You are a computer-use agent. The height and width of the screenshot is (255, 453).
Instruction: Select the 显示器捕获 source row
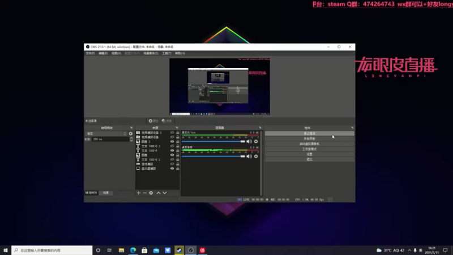point(157,168)
